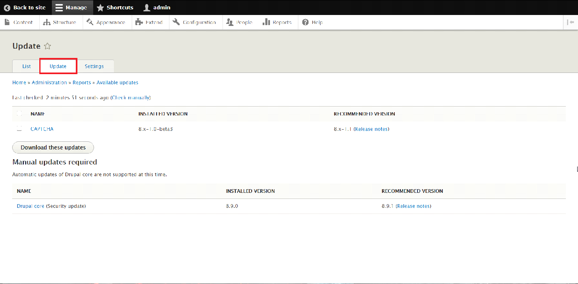Switch to the Settings tab
The width and height of the screenshot is (578, 284).
click(94, 66)
